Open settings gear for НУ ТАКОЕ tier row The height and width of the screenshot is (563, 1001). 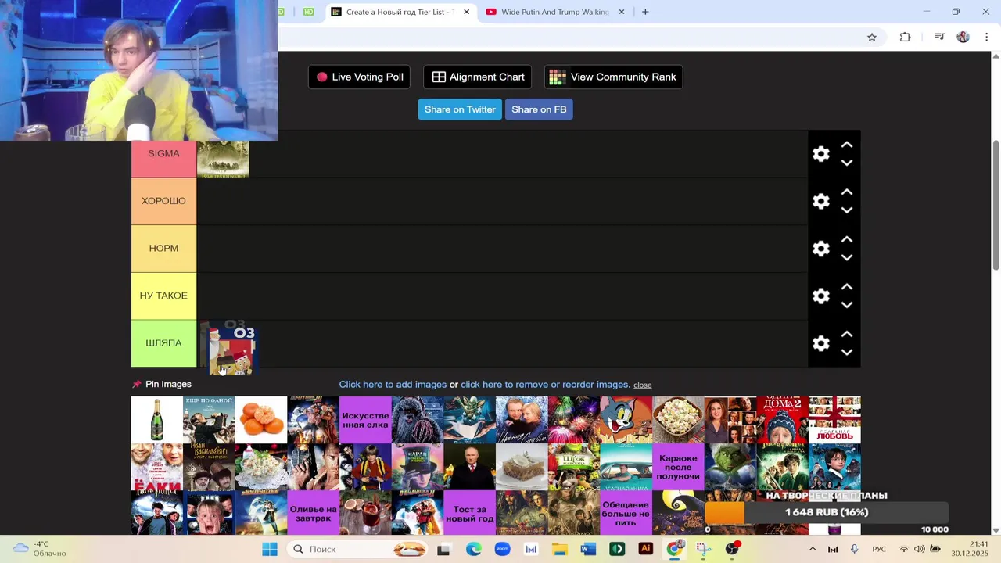tap(820, 296)
